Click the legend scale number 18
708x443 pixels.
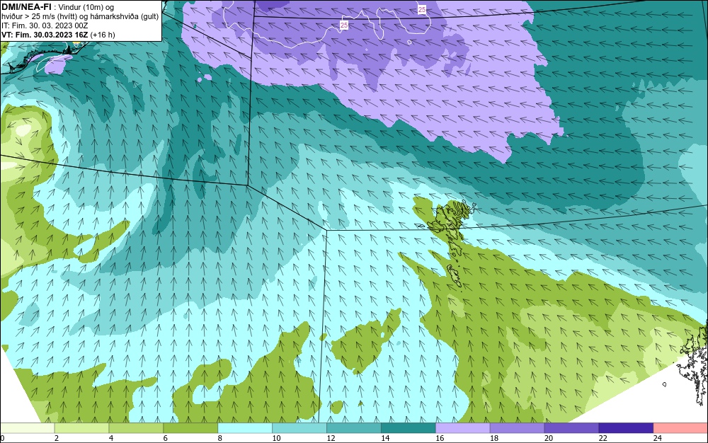tap(494, 438)
